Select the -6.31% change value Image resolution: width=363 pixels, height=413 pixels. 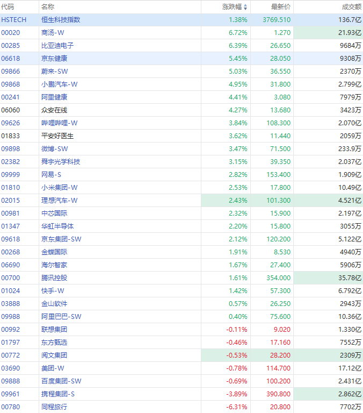[x=237, y=407]
